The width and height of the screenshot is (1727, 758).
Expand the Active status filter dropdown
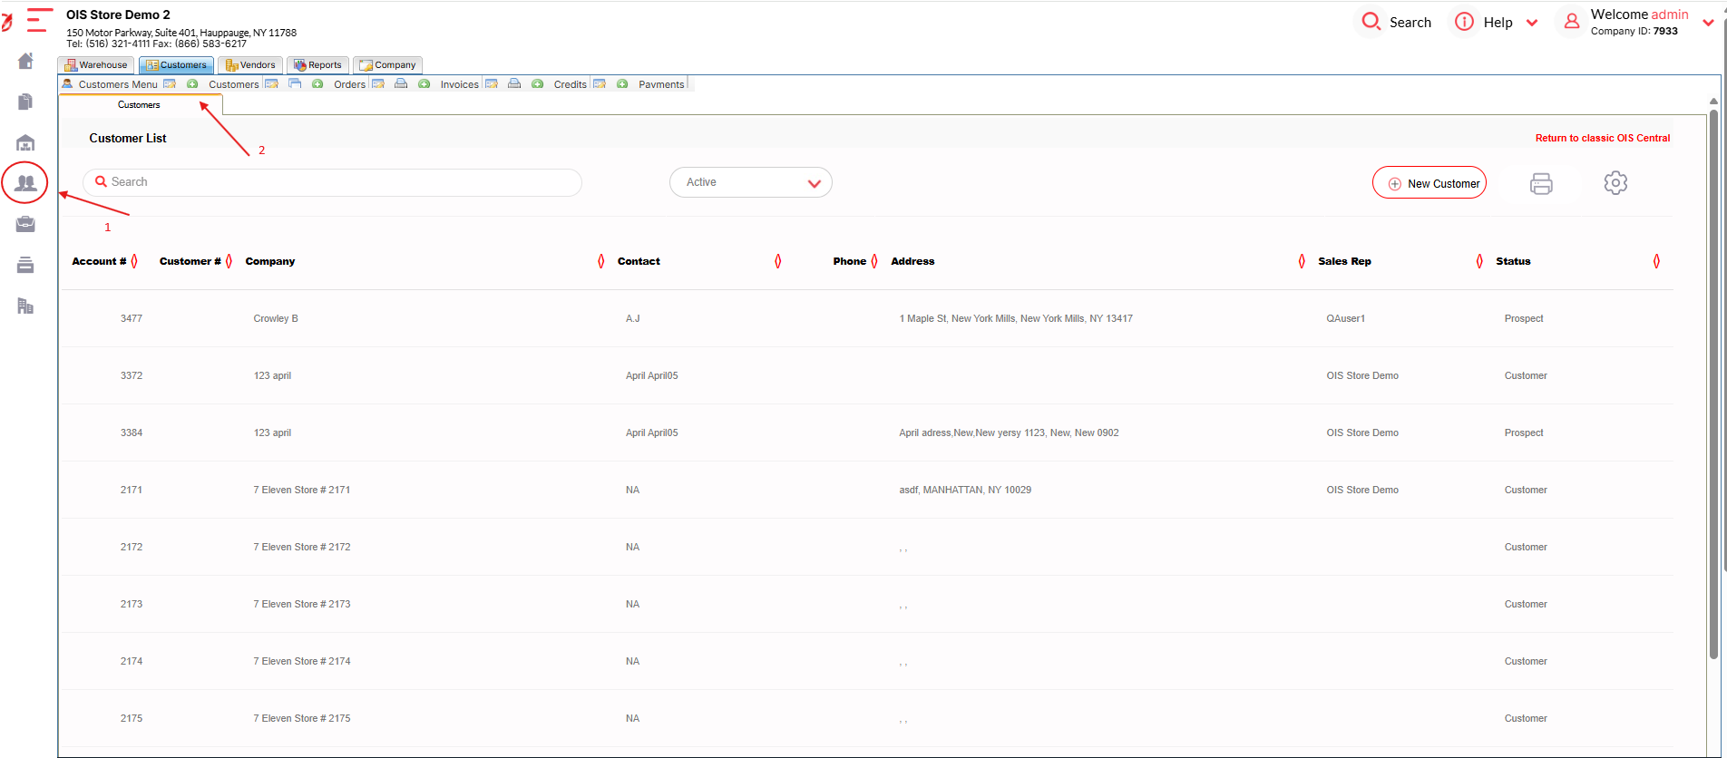(750, 182)
